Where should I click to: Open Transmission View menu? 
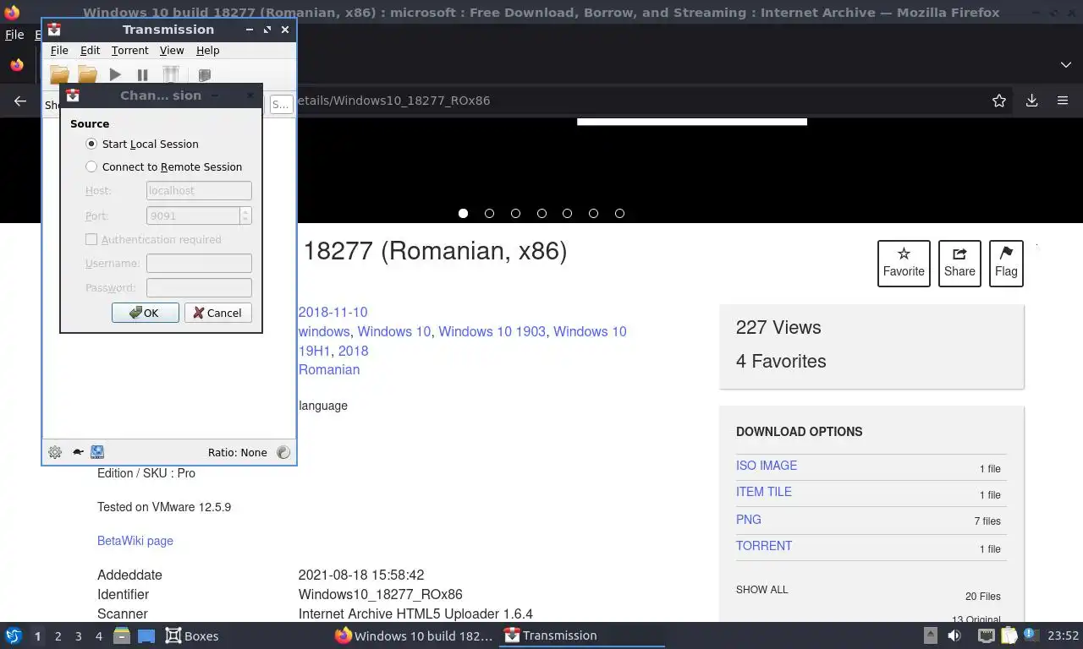click(x=172, y=51)
